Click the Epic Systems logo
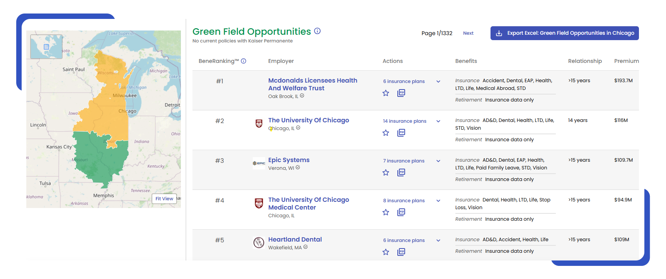666x279 pixels. pos(259,163)
